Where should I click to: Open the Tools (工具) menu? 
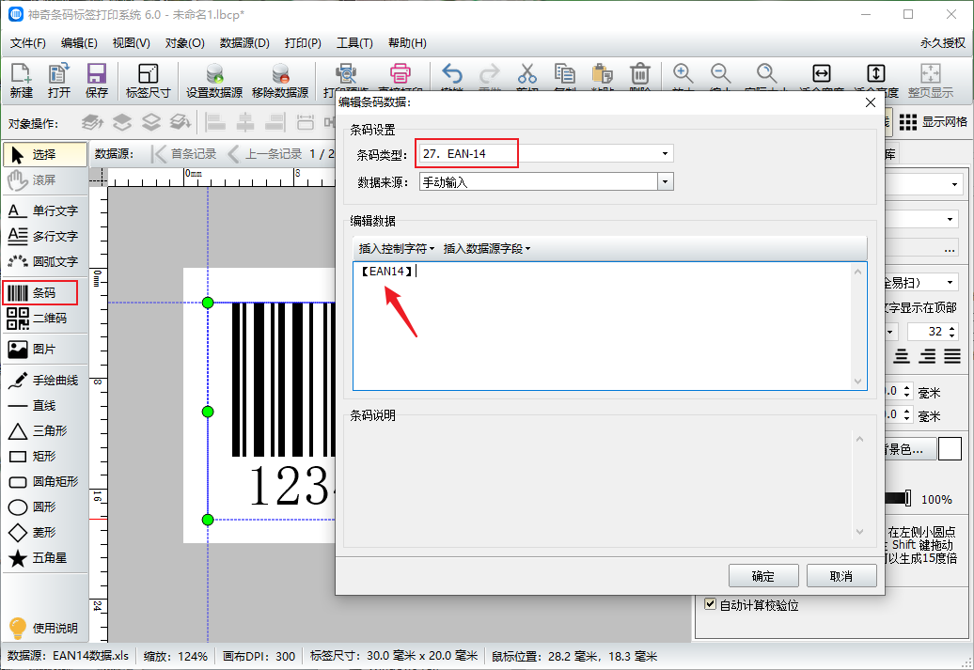tap(354, 43)
